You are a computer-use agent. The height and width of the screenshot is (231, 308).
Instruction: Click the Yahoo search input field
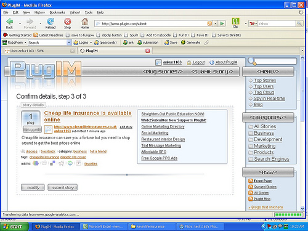277,24
